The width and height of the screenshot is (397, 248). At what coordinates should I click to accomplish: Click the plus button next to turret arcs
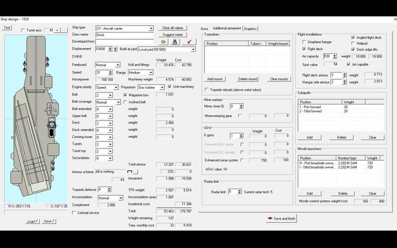[57, 30]
